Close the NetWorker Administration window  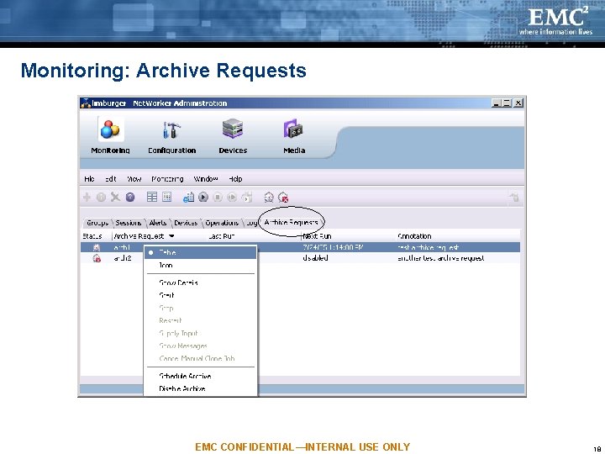[518, 103]
